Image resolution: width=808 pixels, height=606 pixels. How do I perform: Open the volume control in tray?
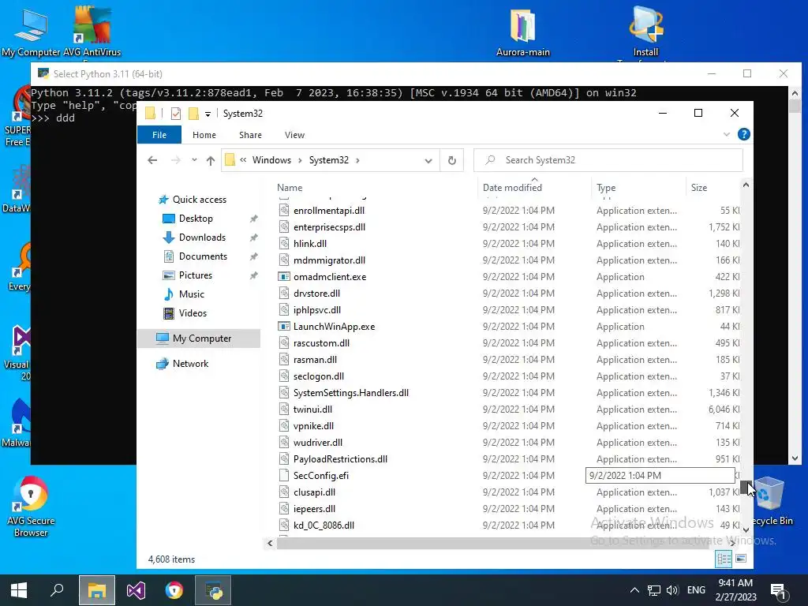pyautogui.click(x=672, y=590)
